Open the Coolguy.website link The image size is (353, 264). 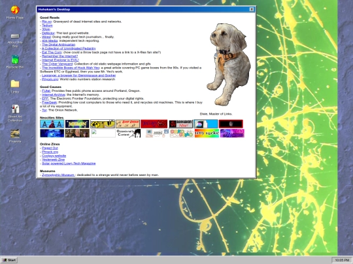(54, 156)
